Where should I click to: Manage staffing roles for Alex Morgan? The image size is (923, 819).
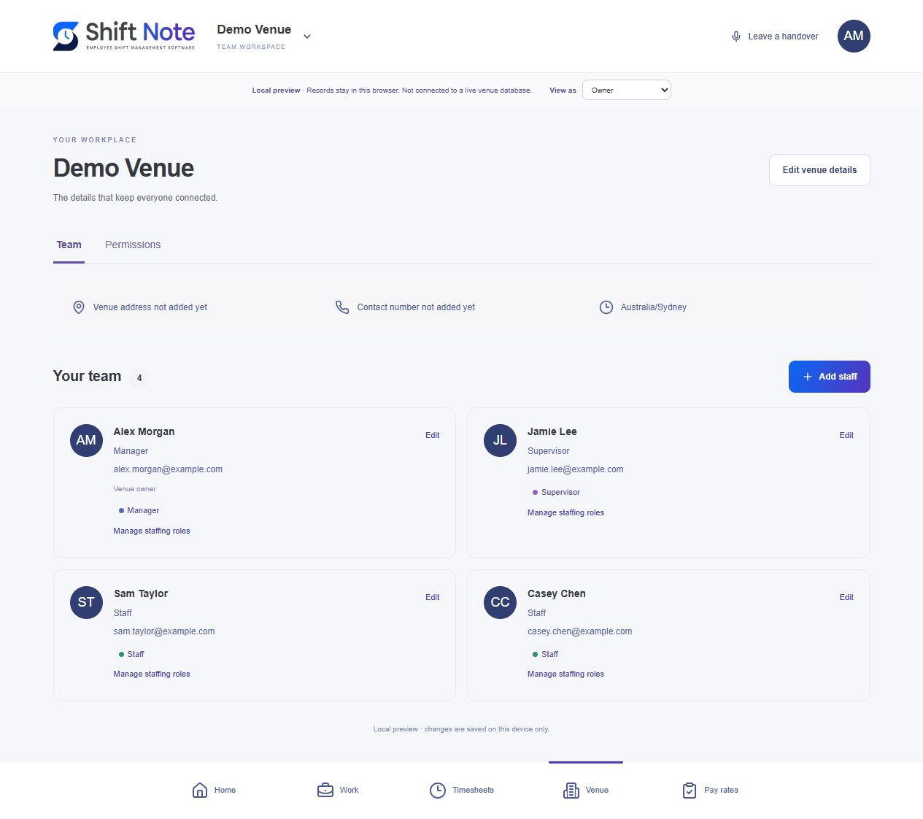(152, 531)
